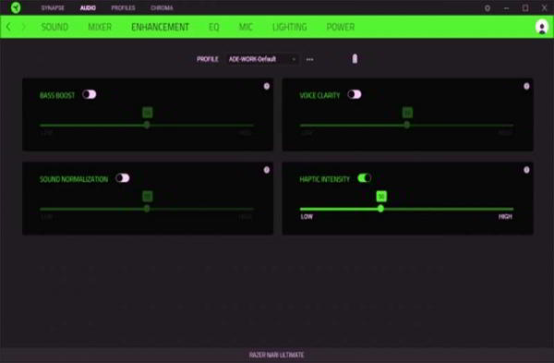Screen dimensions: 554x363
Task: Open the ADE-WORK-Default profile dropdown
Action: (x=262, y=59)
